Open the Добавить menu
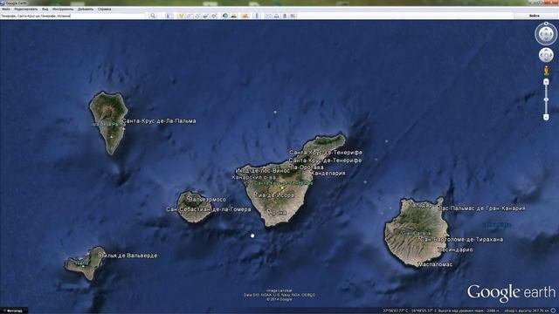This screenshot has height=314, width=559. [86, 9]
